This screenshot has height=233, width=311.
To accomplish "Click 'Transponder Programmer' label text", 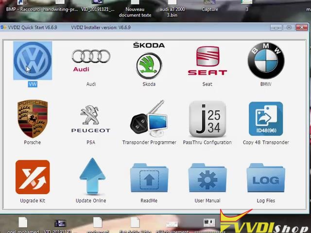I will (149, 142).
